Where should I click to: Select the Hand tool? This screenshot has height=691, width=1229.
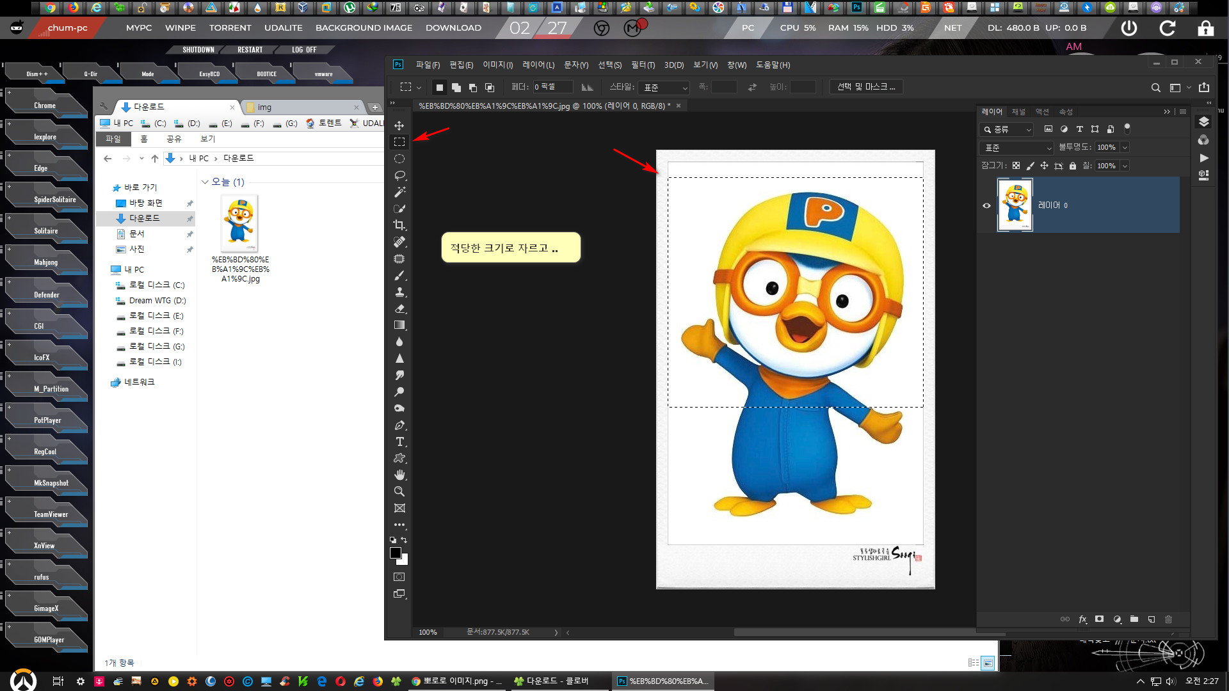coord(399,475)
